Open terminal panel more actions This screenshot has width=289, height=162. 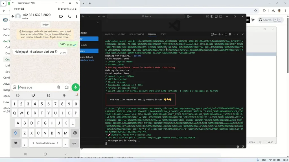point(234,34)
